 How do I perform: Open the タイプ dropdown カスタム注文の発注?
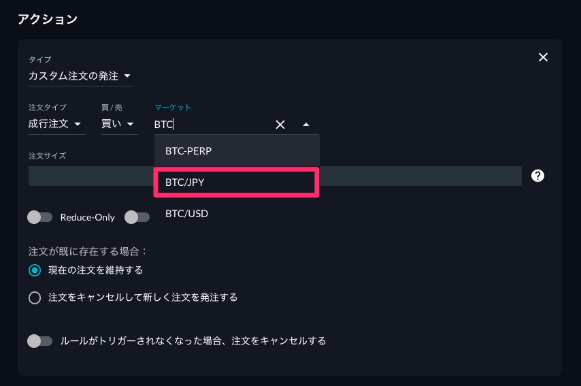pyautogui.click(x=81, y=76)
